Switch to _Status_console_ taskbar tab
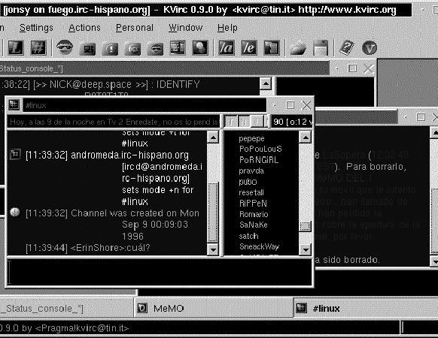The image size is (438, 338). coord(66,308)
